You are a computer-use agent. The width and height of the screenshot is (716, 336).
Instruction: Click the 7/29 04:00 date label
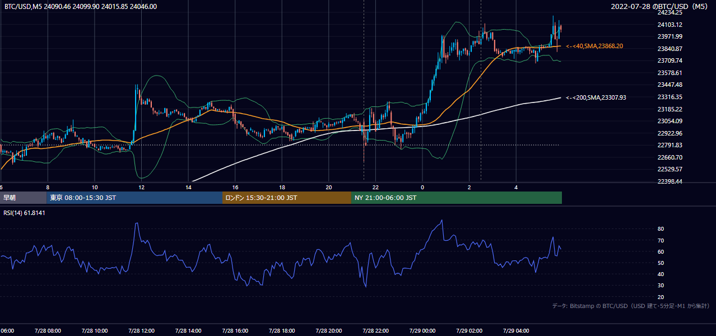coord(517,330)
